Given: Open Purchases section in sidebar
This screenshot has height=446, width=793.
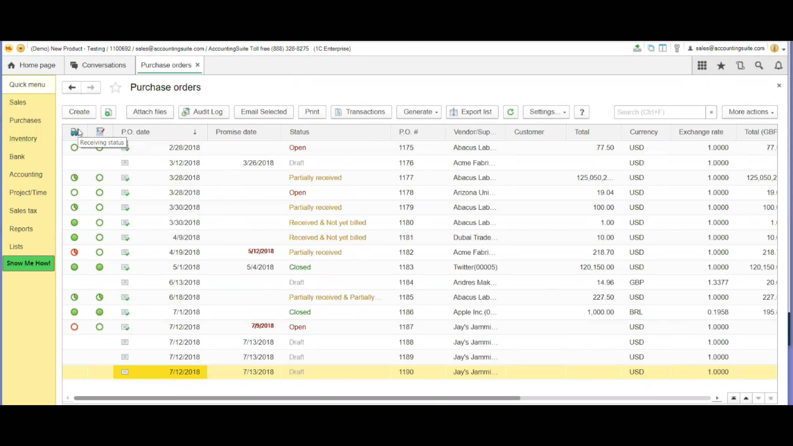Looking at the screenshot, I should (x=25, y=121).
